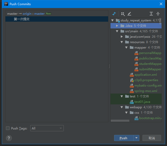Screen dimensions: 167x146
Task: Click the Show Diff toolbar icon
Action: [114, 14]
